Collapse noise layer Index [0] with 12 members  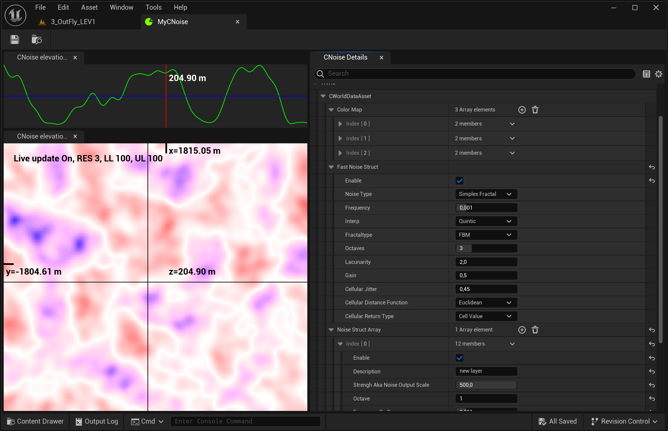[x=340, y=344]
